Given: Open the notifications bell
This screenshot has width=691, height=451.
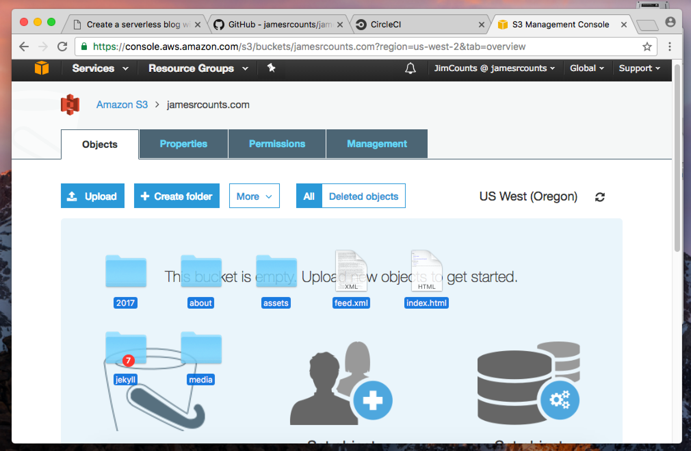Looking at the screenshot, I should 410,68.
